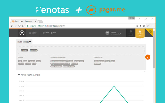Viewport: 165px width, 103px height.
Task: Filter by 'Em processo de cancelamento' status
Action: pos(60,64)
